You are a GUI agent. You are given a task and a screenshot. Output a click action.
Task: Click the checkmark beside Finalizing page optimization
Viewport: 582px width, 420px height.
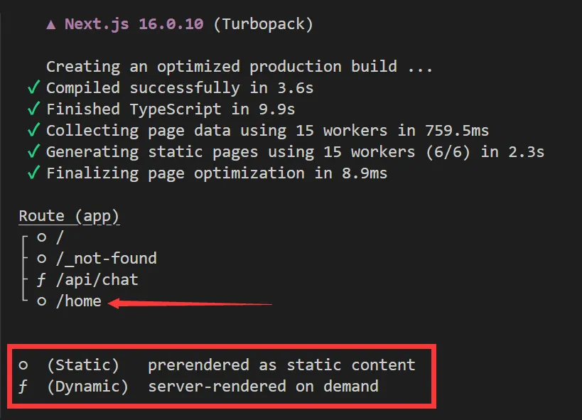coord(33,173)
